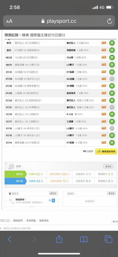Click the 購買最新預測 yellow button
This screenshot has height=257, width=118.
click(106, 151)
